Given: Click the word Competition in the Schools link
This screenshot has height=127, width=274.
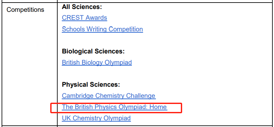Looking at the screenshot, I should [x=126, y=29].
